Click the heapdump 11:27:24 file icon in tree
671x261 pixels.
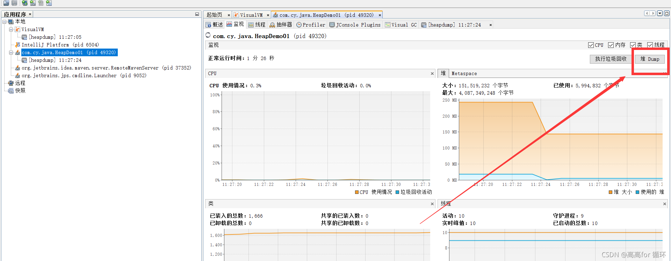(x=24, y=60)
